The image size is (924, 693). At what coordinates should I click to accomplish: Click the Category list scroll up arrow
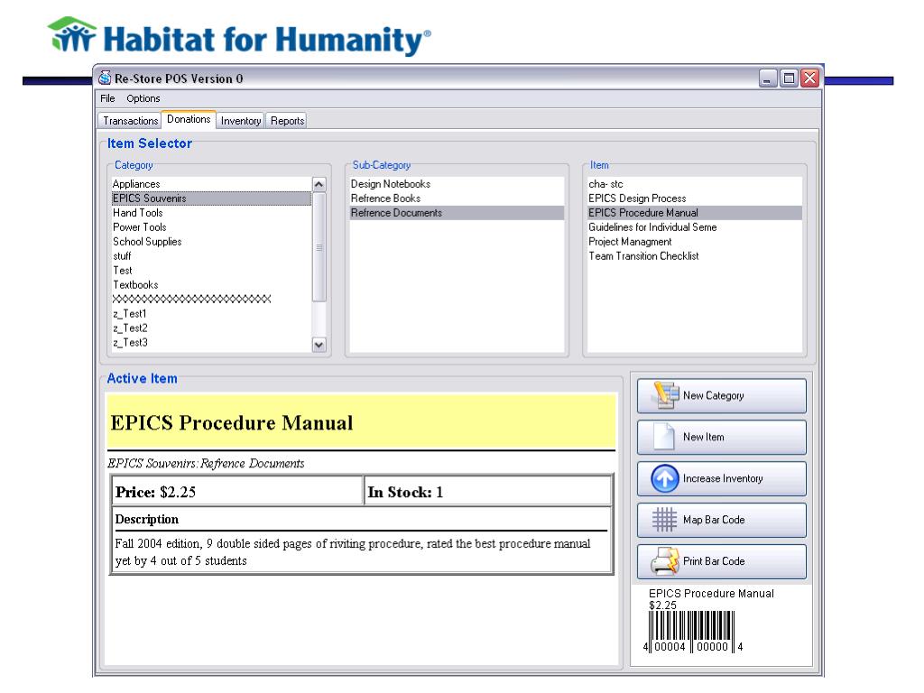tap(319, 184)
